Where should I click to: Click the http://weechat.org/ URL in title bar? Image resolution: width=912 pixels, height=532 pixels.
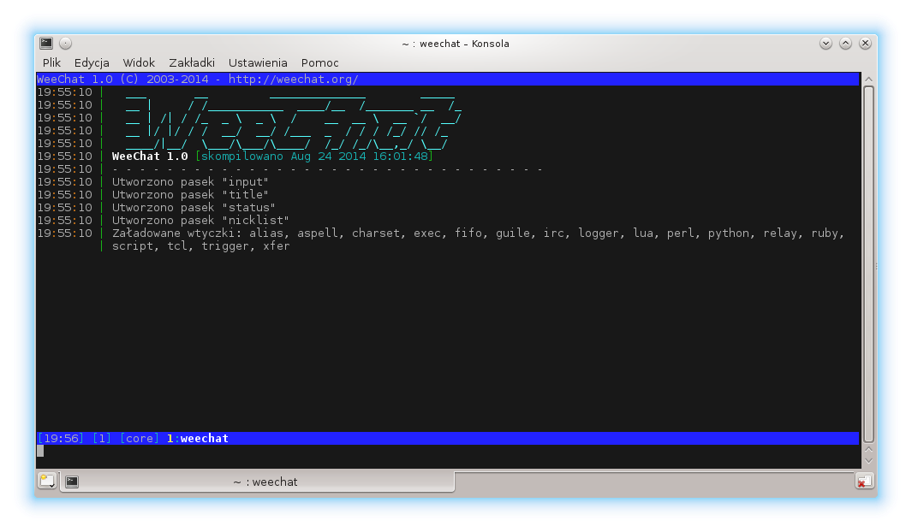coord(293,79)
